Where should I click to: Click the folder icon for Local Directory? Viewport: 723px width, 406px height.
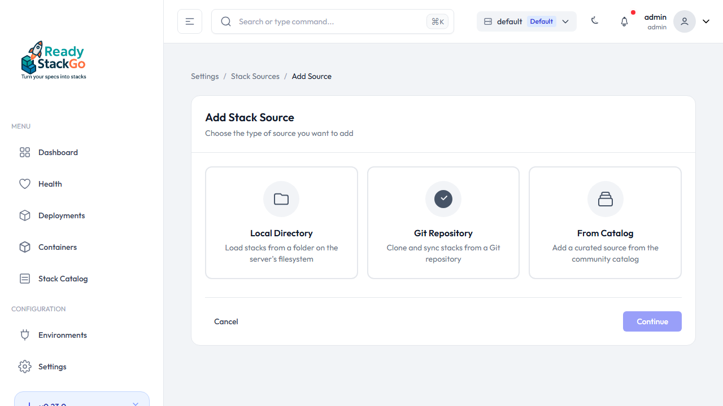click(x=281, y=199)
